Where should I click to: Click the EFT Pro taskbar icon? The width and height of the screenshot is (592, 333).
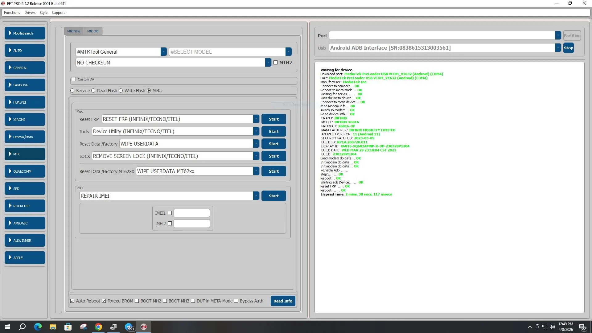point(144,327)
